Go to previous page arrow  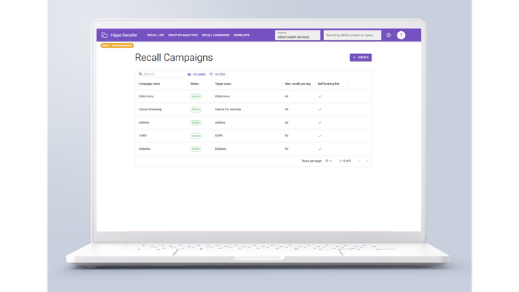click(x=359, y=161)
